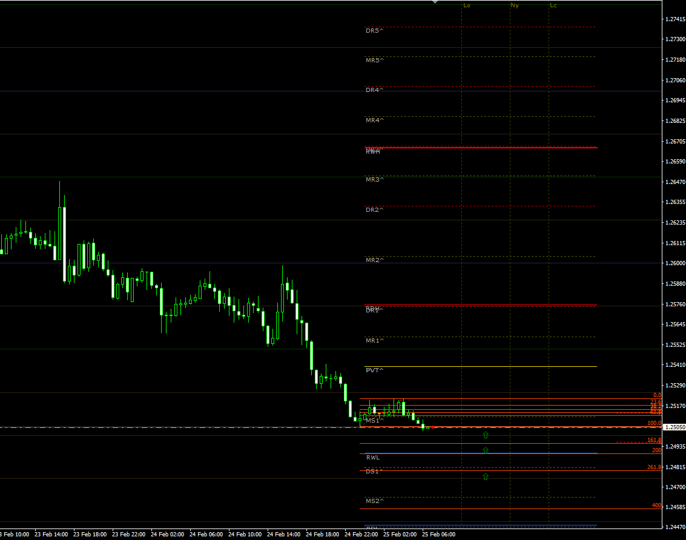
Task: Select the Lo session marker label
Action: [466, 5]
